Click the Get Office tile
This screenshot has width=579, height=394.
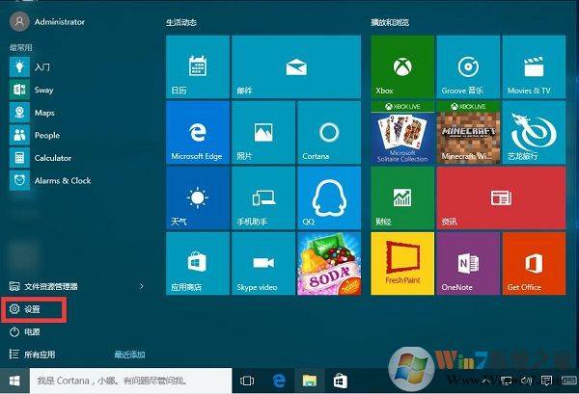tap(534, 264)
